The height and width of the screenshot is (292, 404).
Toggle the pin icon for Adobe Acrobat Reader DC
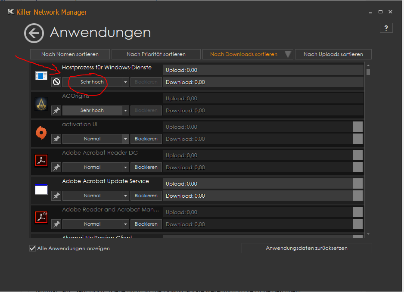pos(56,167)
